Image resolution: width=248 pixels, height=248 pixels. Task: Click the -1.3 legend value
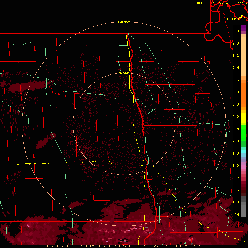pyautogui.click(x=234, y=202)
